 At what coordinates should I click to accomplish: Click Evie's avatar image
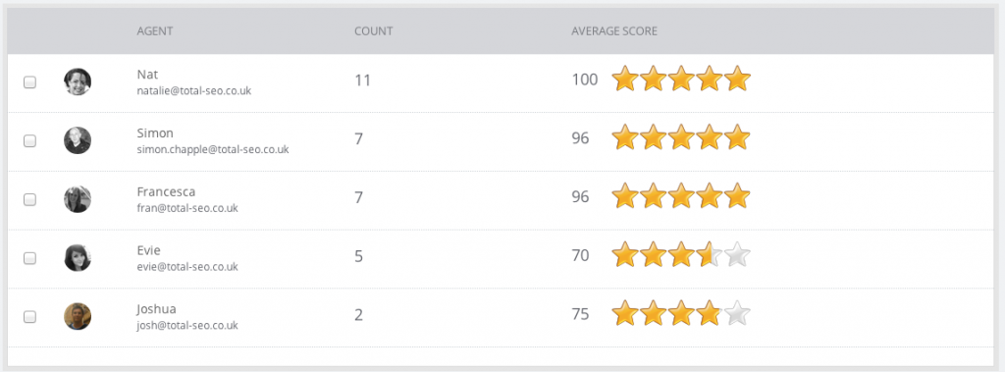click(x=78, y=258)
